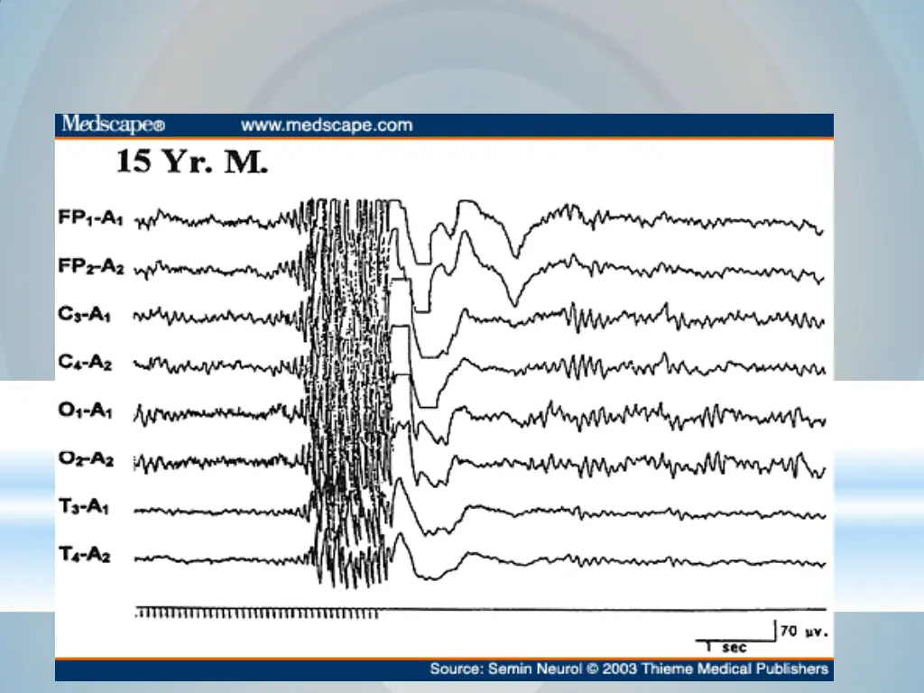Click the dense spike burst in the EEG
This screenshot has width=924, height=693.
pos(347,392)
